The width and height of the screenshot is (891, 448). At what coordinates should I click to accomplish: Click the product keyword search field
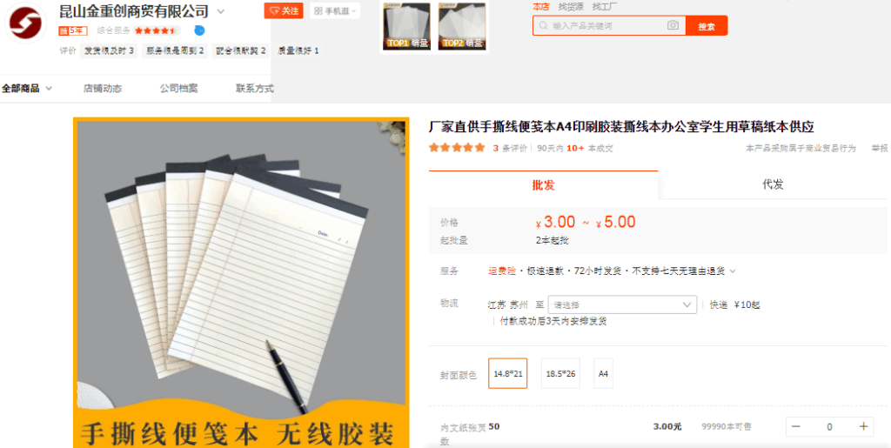[605, 26]
